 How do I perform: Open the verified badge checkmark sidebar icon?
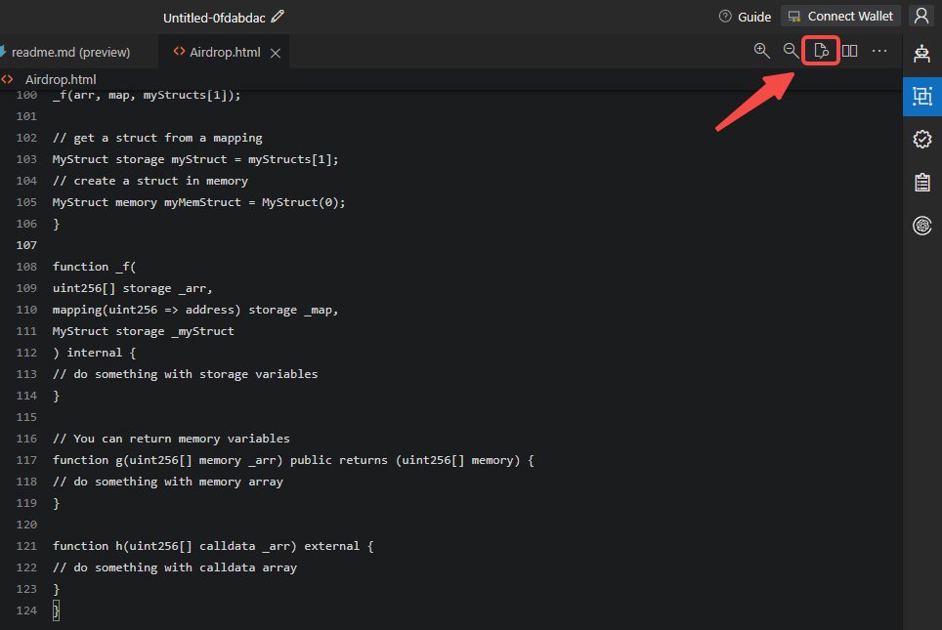[x=922, y=140]
